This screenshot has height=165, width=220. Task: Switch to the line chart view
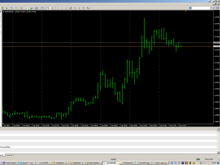pos(7,8)
